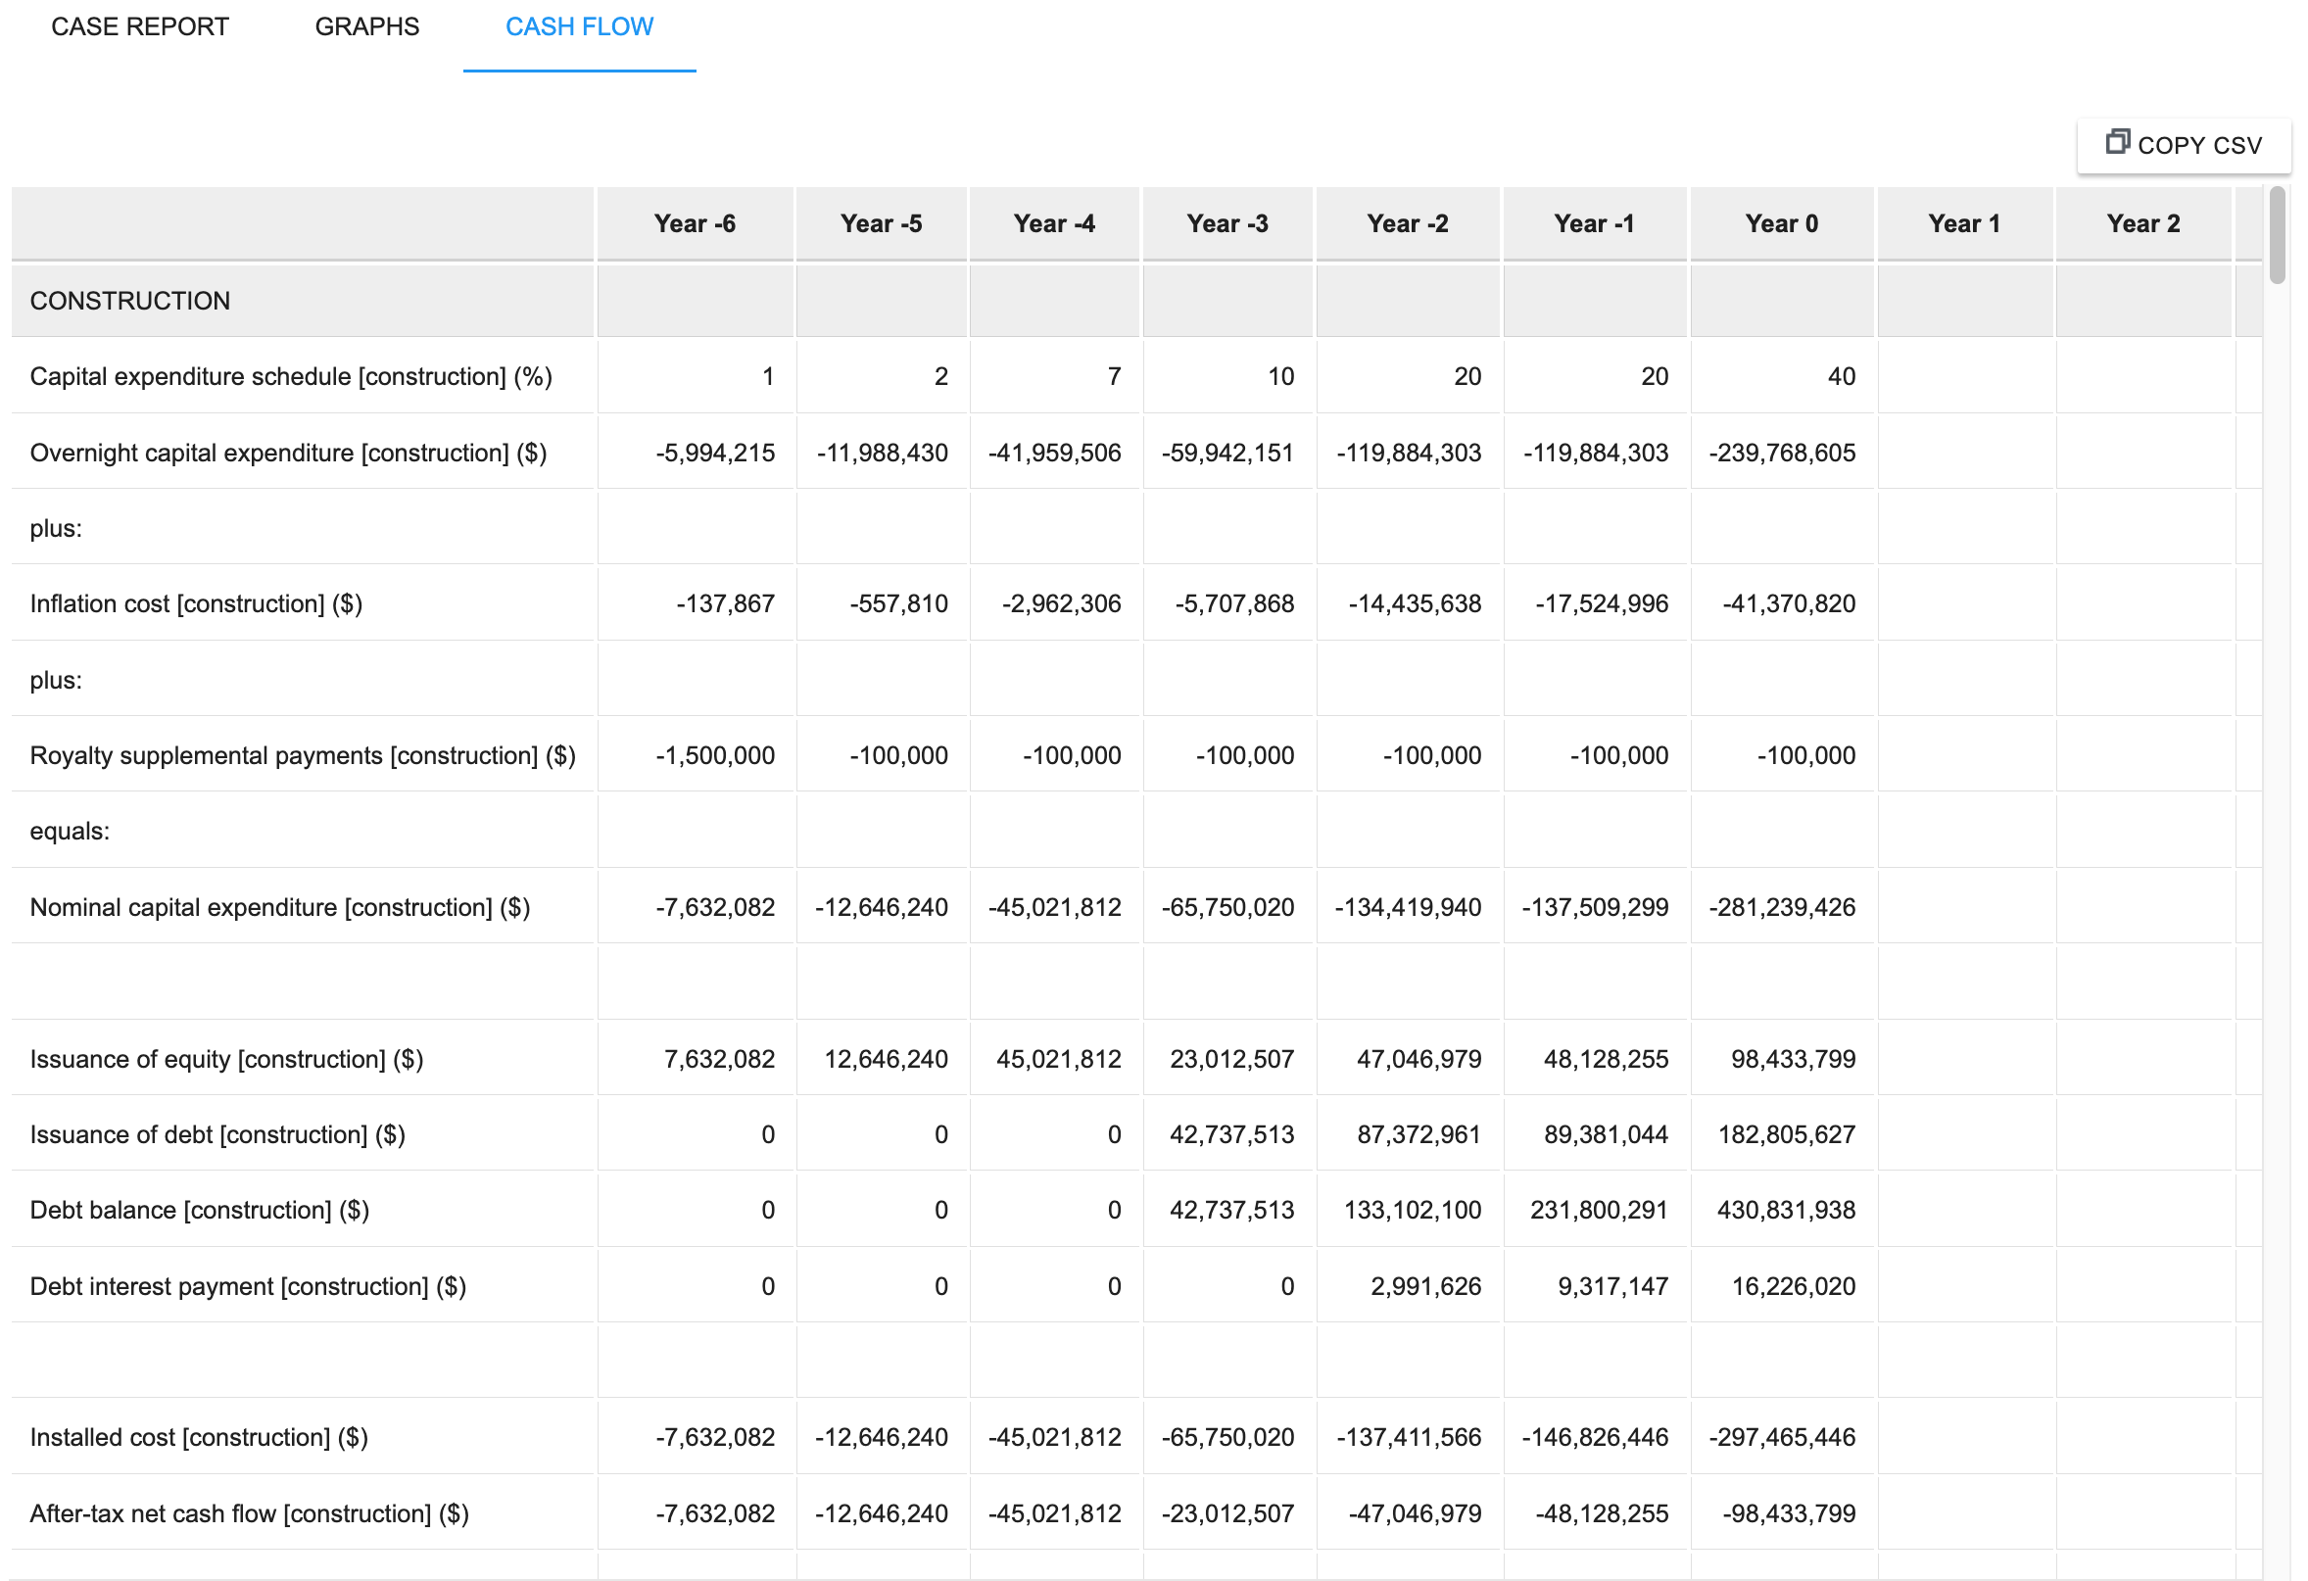2308x1581 pixels.
Task: Click Year -2 debt interest payment value
Action: click(1424, 1287)
